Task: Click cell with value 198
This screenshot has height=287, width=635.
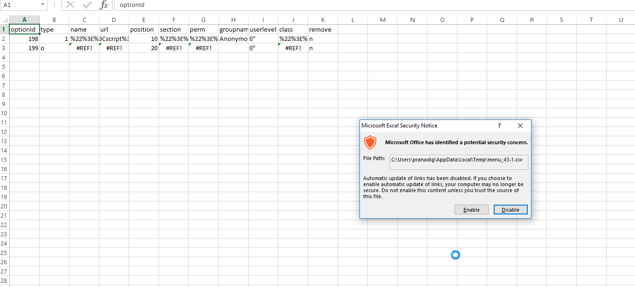Action: pyautogui.click(x=24, y=39)
